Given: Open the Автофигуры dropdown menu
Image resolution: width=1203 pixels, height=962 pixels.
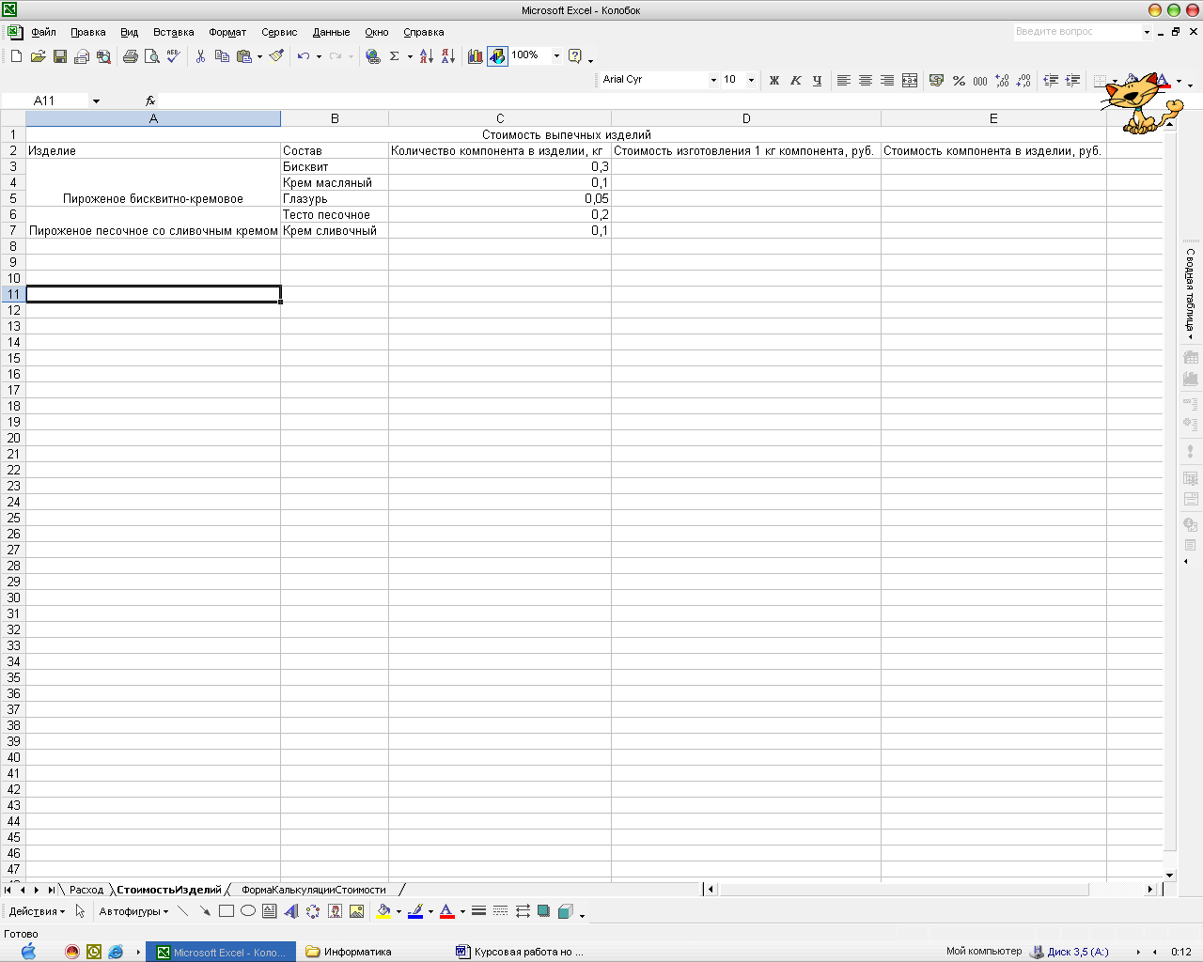Looking at the screenshot, I should [133, 911].
